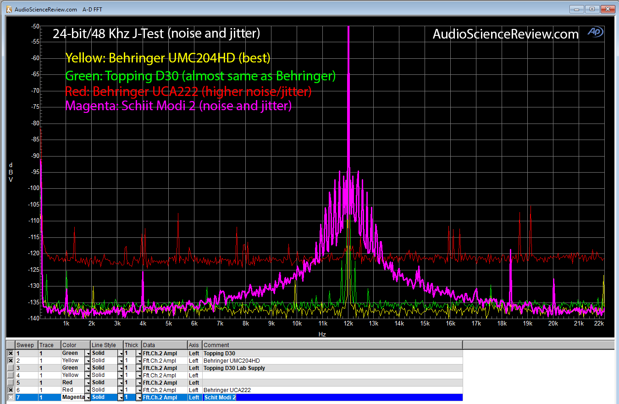Image resolution: width=619 pixels, height=404 pixels.
Task: Enable the sweep 5 Red trace checkbox
Action: (x=11, y=382)
